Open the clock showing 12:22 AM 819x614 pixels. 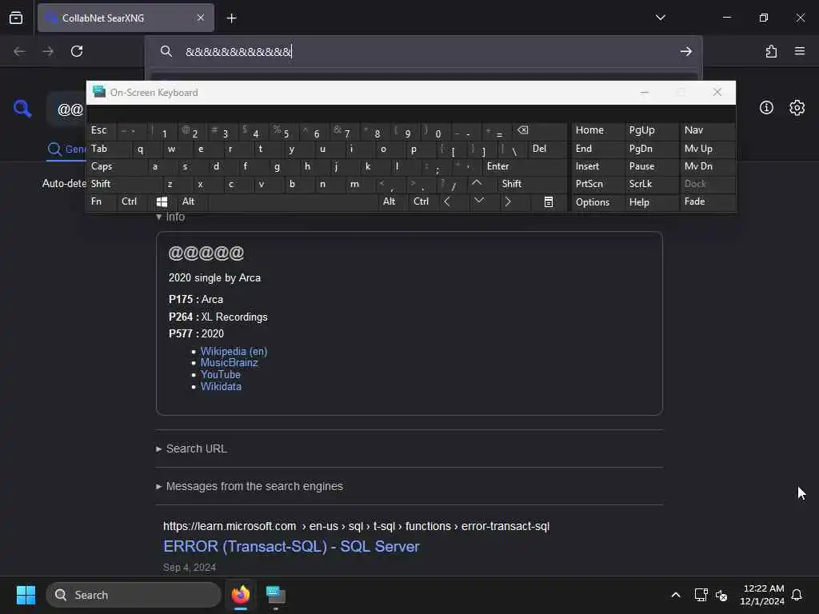[762, 595]
